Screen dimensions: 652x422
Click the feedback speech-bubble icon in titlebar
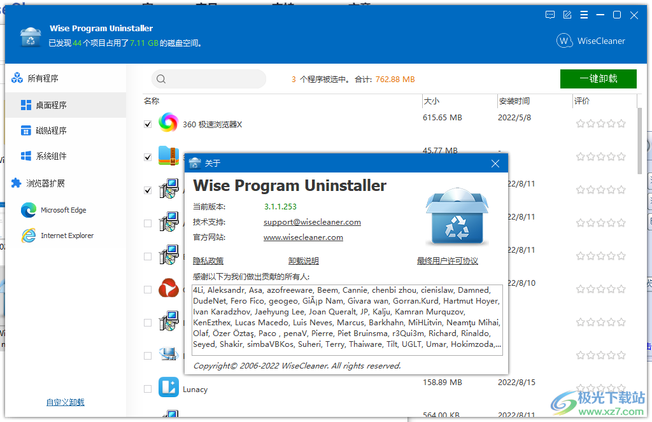coord(549,15)
